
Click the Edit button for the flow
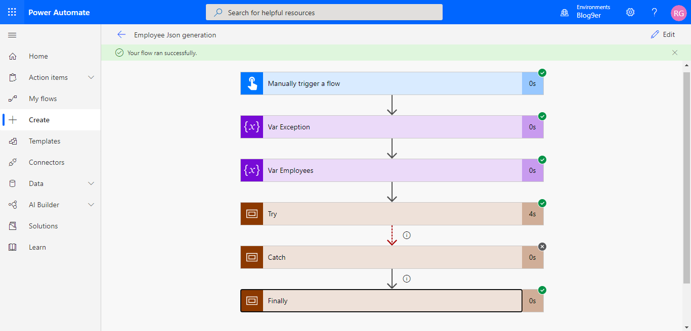pos(663,34)
